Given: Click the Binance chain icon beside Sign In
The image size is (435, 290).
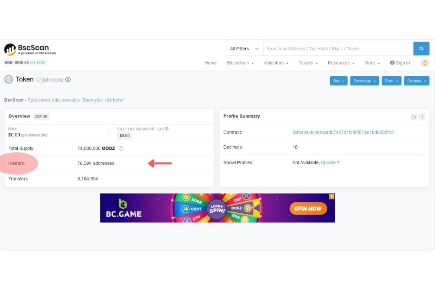Looking at the screenshot, I should pyautogui.click(x=425, y=63).
